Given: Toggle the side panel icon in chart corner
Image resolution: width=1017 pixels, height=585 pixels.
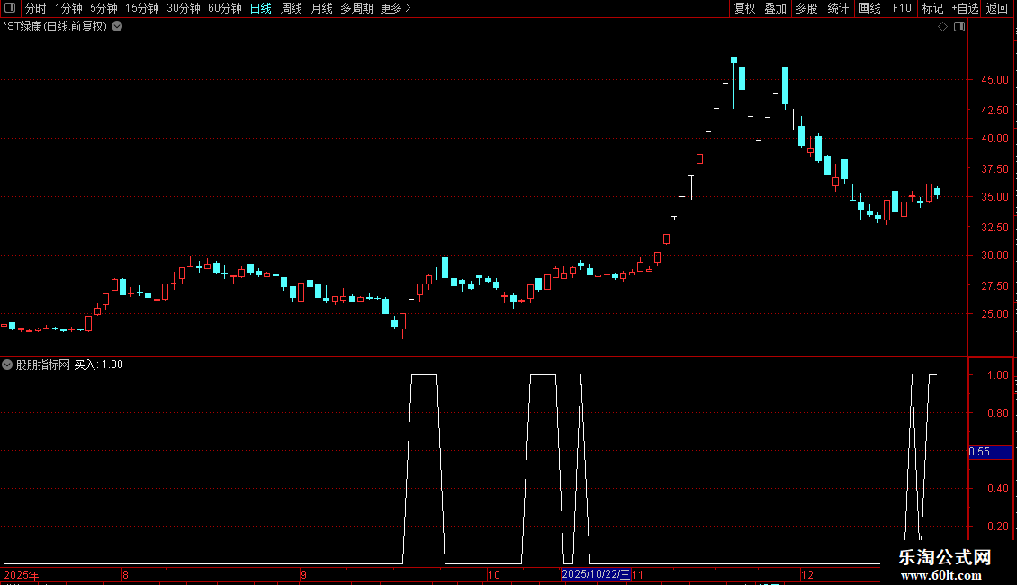Looking at the screenshot, I should (959, 27).
